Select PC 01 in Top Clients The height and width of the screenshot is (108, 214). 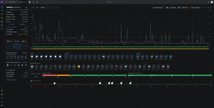coord(66,57)
